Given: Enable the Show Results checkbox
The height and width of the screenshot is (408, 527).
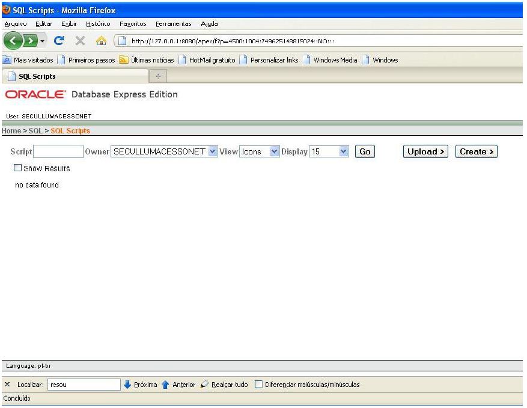Looking at the screenshot, I should coord(17,168).
